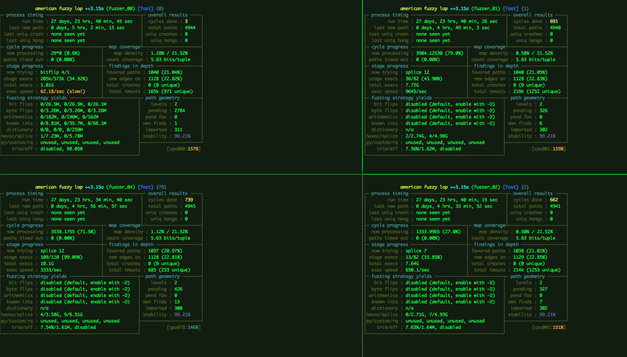
Task: Click the cpu000 157% usage indicator
Action: (x=184, y=148)
